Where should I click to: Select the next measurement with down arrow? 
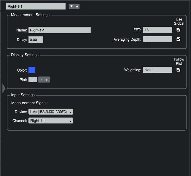point(71,6)
